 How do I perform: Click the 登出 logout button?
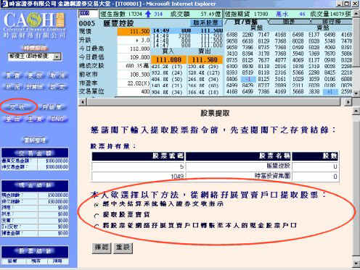[13, 119]
